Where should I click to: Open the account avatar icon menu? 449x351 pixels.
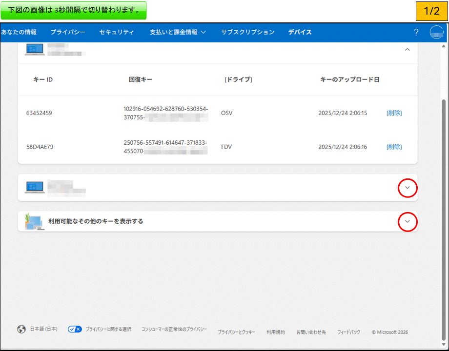point(436,32)
